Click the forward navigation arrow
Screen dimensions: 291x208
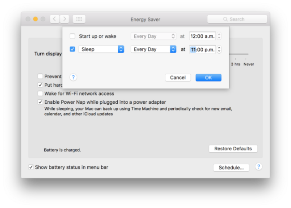tap(64, 19)
